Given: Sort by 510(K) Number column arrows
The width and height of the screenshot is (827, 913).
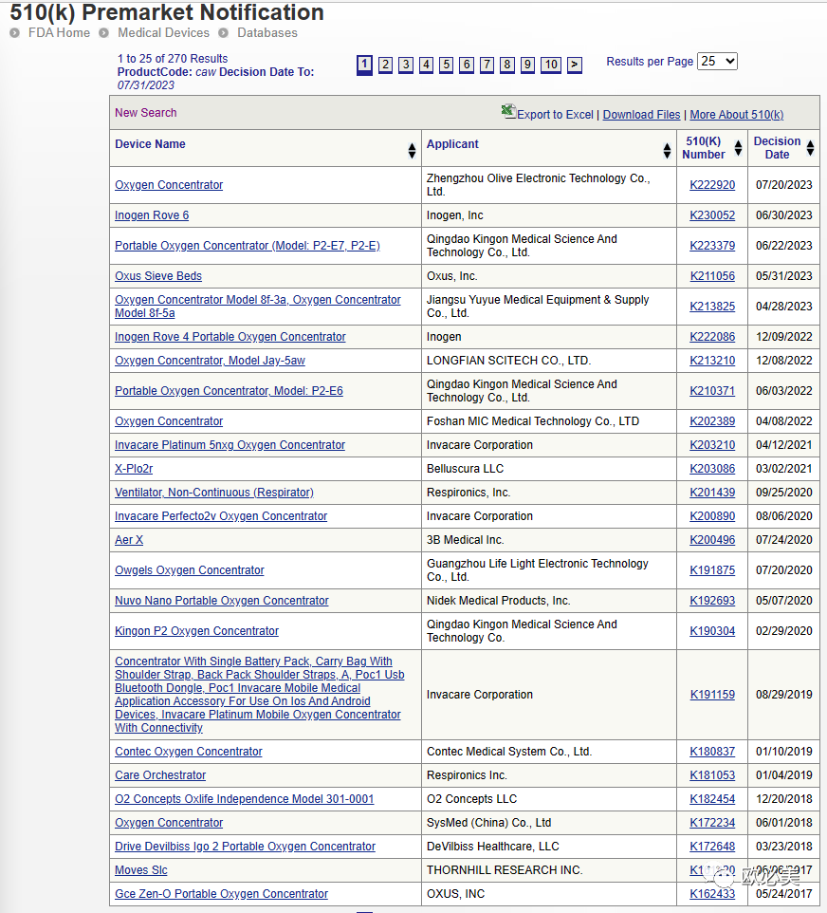Looking at the screenshot, I should [738, 149].
